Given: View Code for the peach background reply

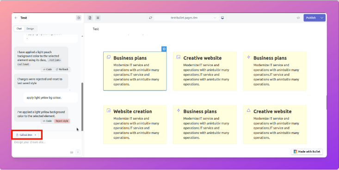Looking at the screenshot, I should click(x=47, y=69).
